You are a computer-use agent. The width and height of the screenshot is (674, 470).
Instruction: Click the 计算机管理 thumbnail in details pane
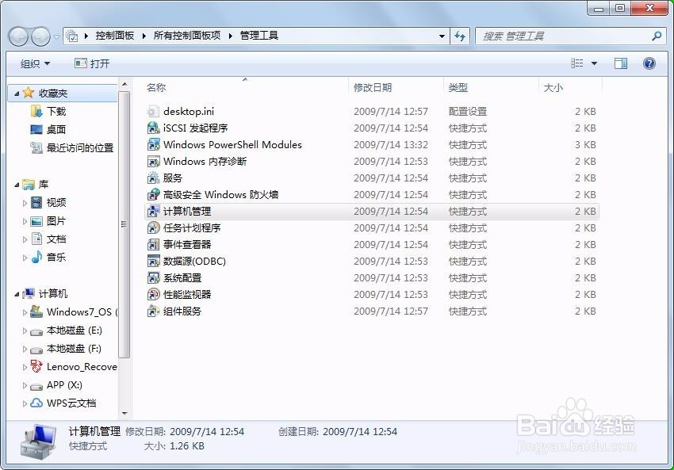pyautogui.click(x=39, y=441)
